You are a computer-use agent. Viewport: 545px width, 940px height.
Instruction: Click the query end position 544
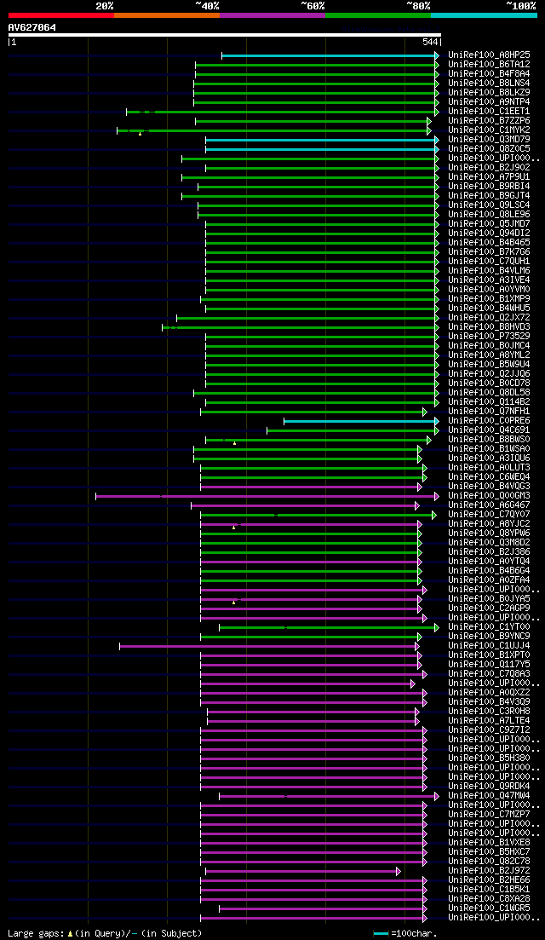point(429,43)
